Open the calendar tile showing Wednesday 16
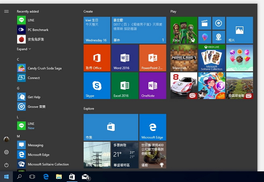The width and height of the screenshot is (264, 182). 97,30
